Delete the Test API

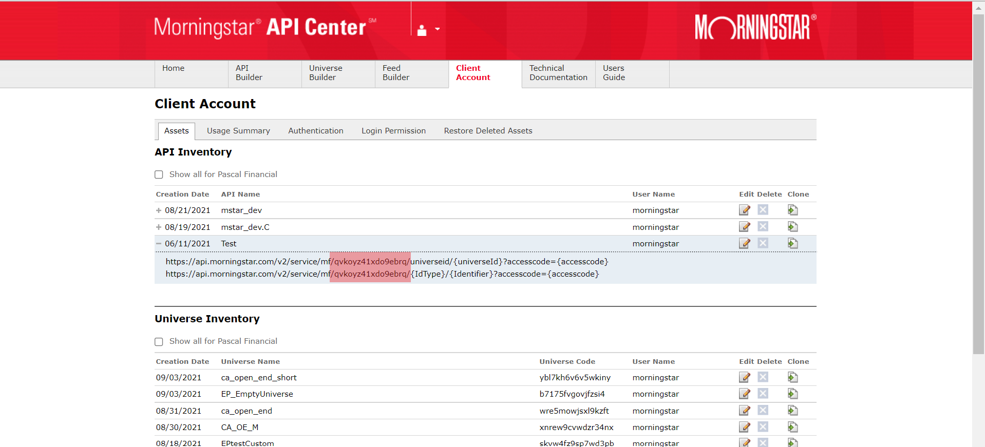pyautogui.click(x=763, y=243)
